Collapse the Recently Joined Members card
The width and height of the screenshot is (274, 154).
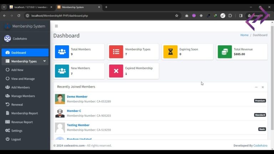point(256,87)
